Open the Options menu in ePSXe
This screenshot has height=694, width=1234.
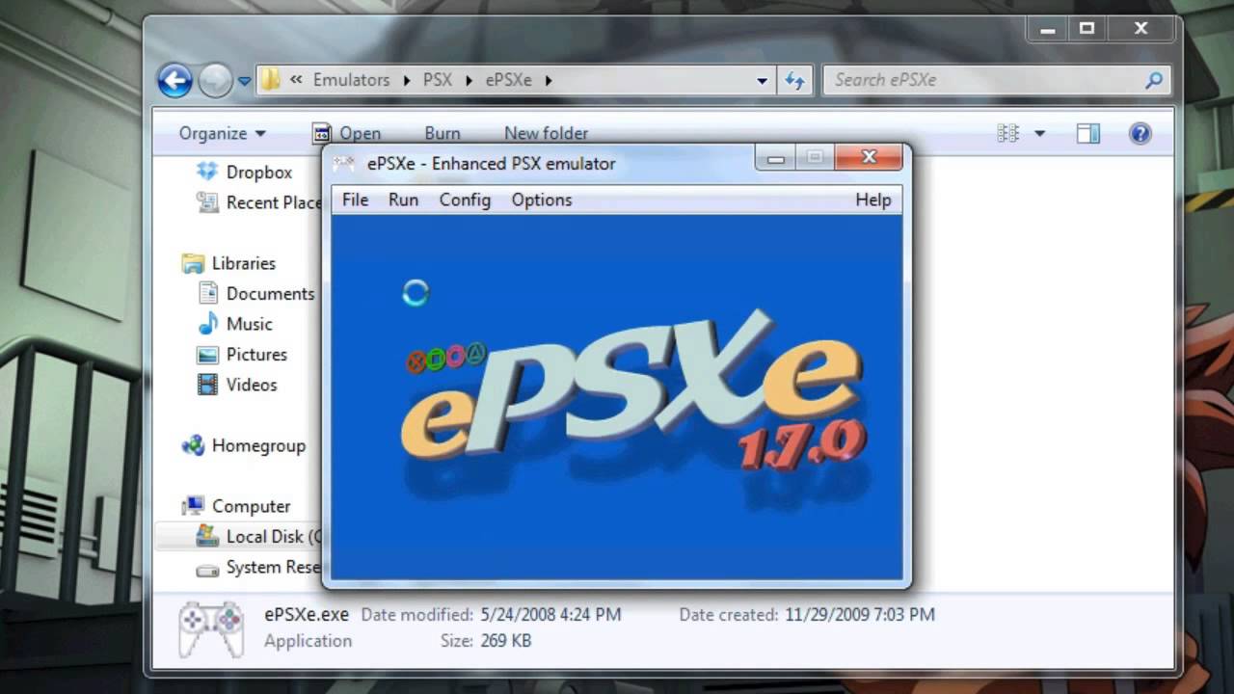tap(542, 200)
